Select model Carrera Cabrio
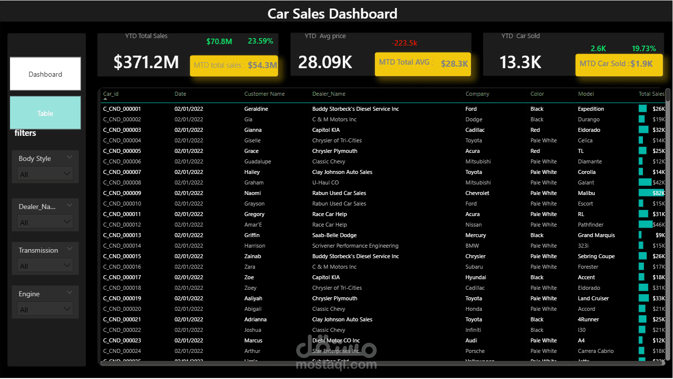The width and height of the screenshot is (673, 379). (x=596, y=351)
